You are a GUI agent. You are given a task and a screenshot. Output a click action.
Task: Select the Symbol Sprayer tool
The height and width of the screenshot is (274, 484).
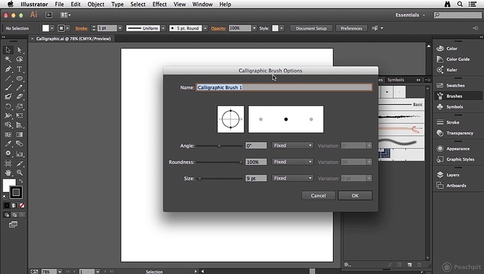coord(8,153)
